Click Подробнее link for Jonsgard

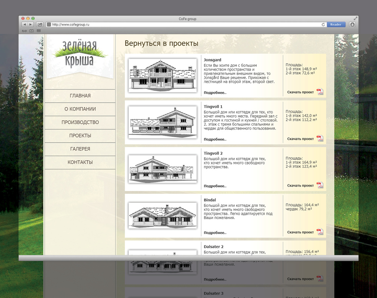click(215, 93)
